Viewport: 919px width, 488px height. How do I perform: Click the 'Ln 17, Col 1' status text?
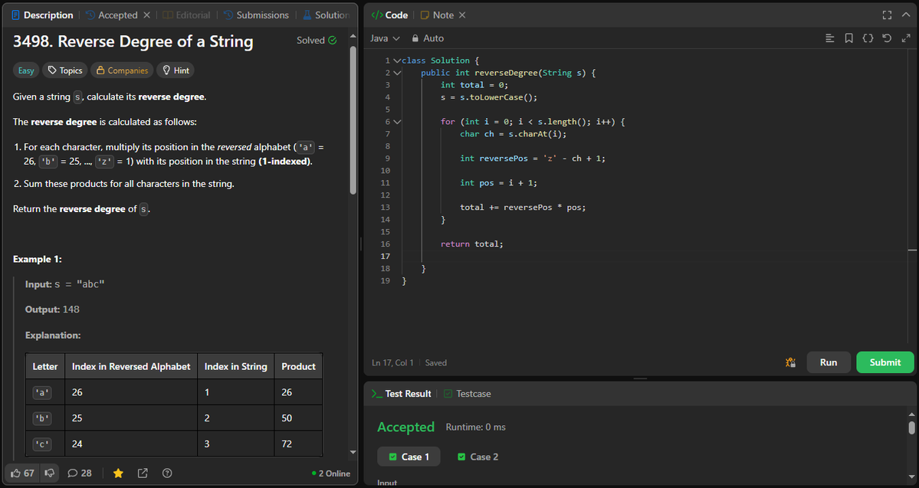click(392, 362)
